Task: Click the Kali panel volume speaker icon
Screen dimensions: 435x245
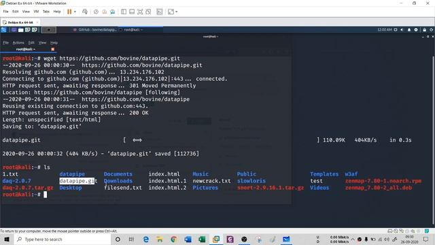Action: pyautogui.click(x=402, y=30)
